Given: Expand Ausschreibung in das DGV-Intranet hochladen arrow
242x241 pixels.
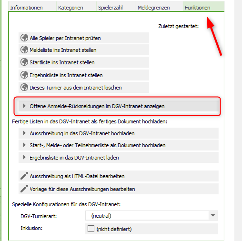Looking at the screenshot, I should 24,133.
